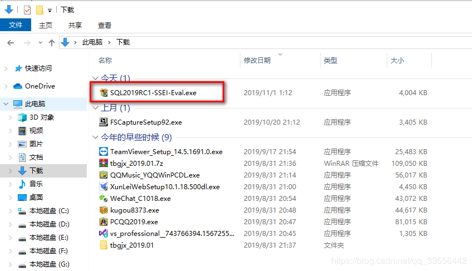Click the PCQQ2019.exe penguin icon
This screenshot has width=472, height=271.
(x=104, y=221)
